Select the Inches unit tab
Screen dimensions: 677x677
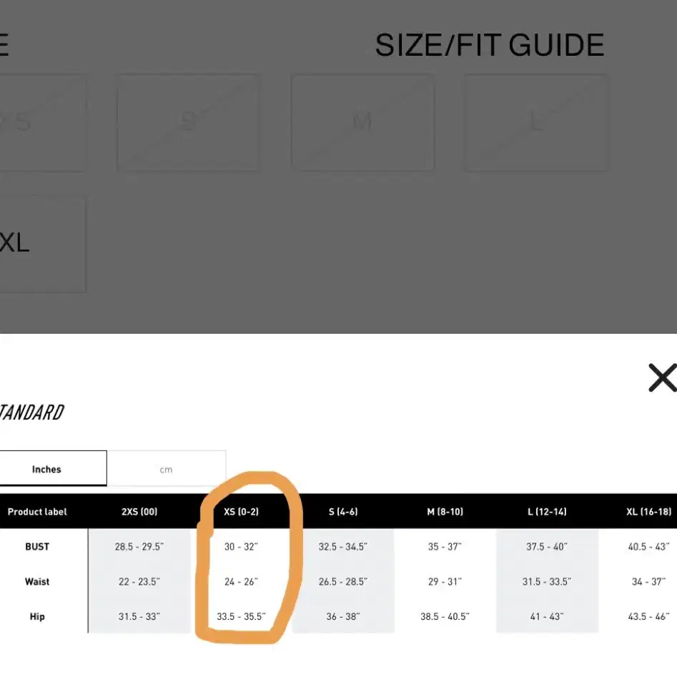click(46, 469)
